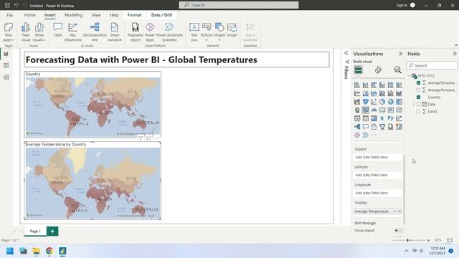Open the File menu
Image resolution: width=459 pixels, height=258 pixels.
[x=9, y=15]
